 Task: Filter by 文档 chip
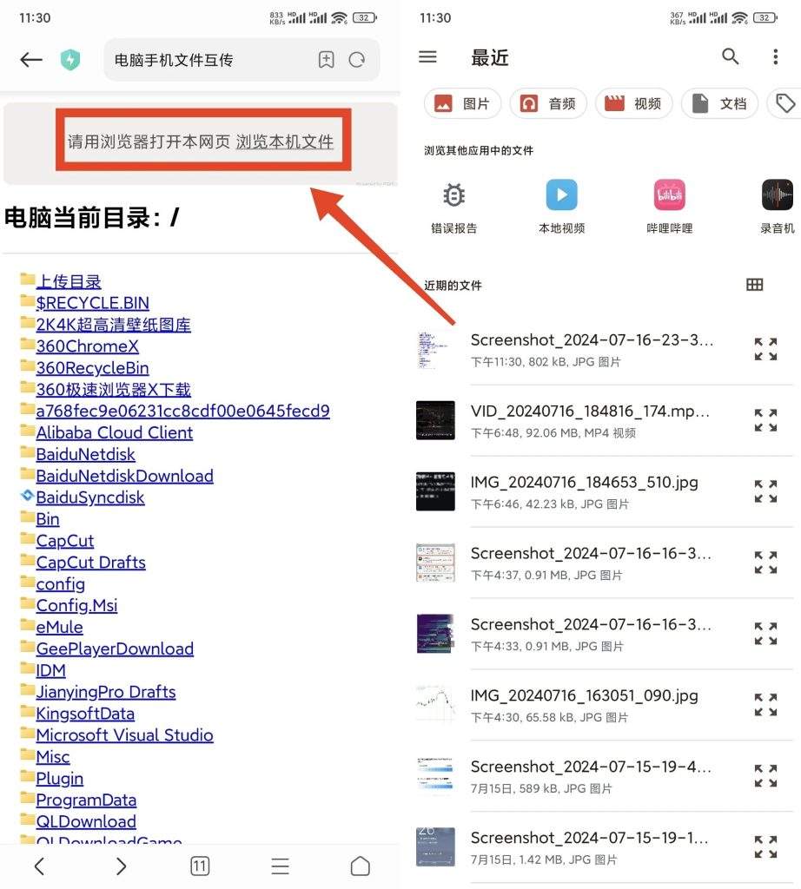tap(719, 104)
